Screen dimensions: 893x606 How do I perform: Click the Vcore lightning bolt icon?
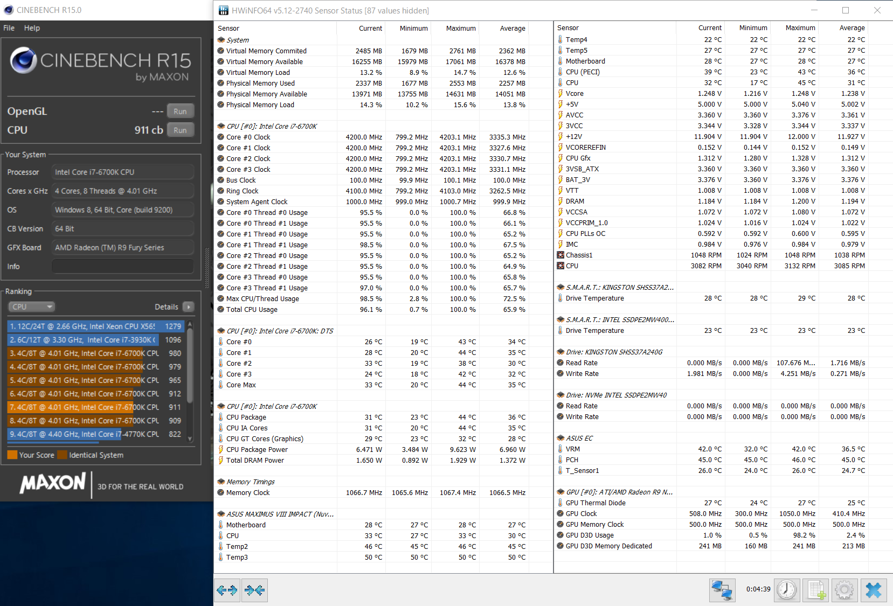(560, 94)
